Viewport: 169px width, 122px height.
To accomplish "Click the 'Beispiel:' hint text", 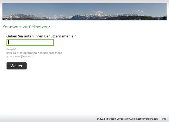I will (11, 49).
